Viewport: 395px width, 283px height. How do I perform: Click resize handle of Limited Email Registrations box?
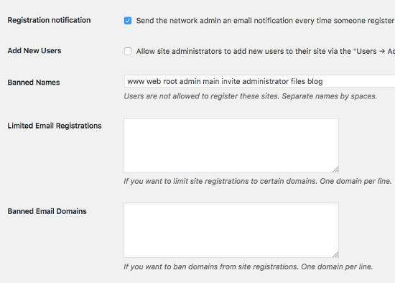coord(335,170)
